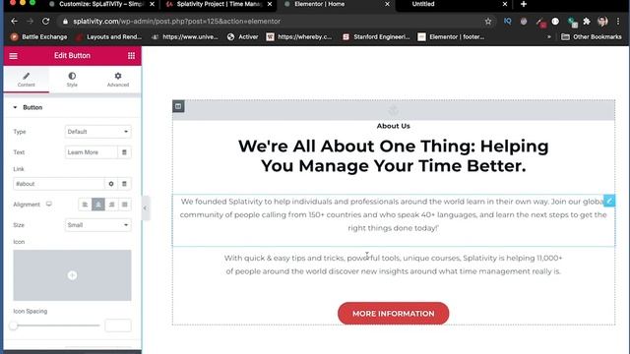630x354 pixels.
Task: Set button alignment to right
Action: pyautogui.click(x=111, y=205)
